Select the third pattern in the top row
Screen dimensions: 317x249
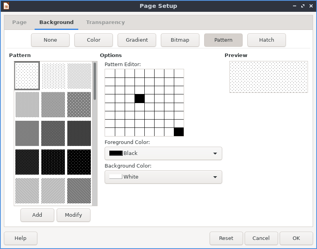(79, 76)
